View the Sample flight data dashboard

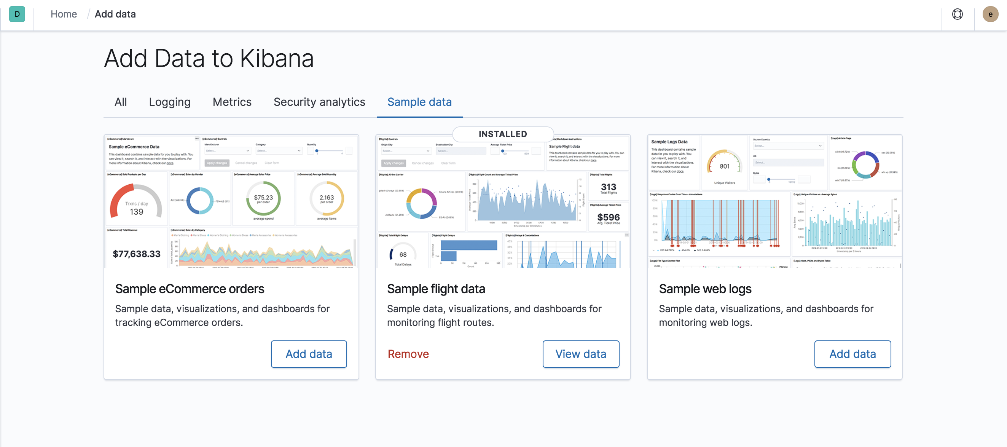point(580,354)
